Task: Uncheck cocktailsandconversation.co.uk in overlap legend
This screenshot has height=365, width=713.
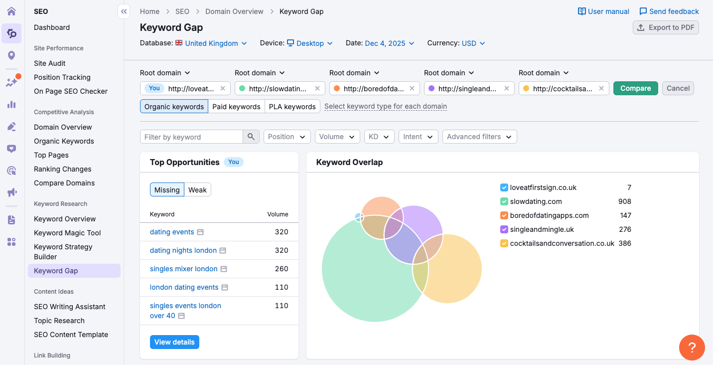Action: point(504,243)
